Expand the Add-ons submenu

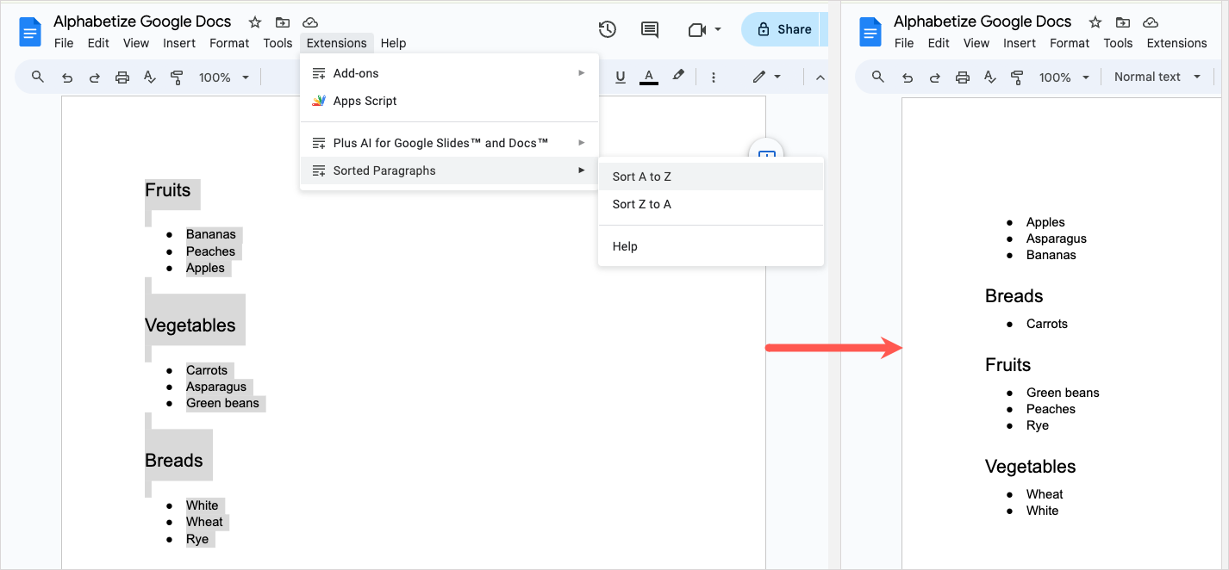coord(449,73)
